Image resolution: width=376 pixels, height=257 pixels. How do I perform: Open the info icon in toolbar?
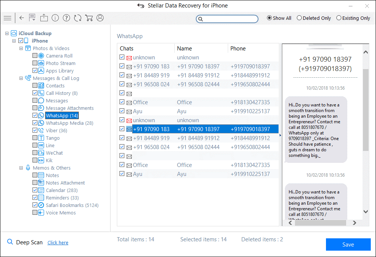coord(55,18)
